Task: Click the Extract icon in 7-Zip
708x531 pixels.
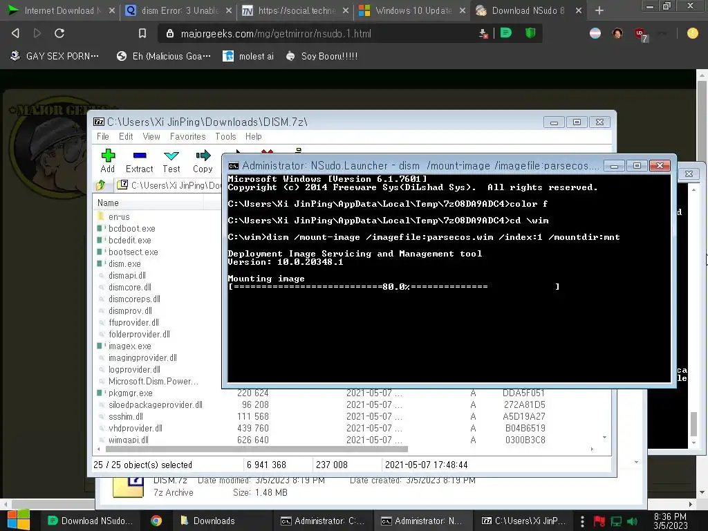Action: point(139,161)
